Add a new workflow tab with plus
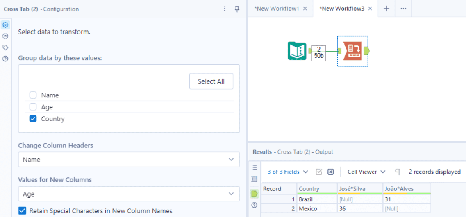Screen dimensions: 466x217 point(386,9)
